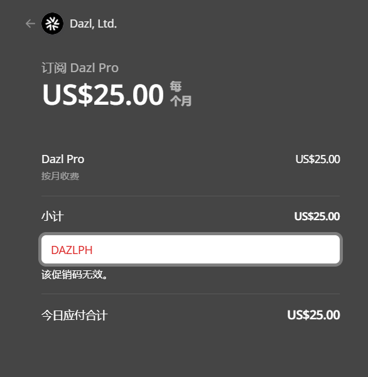Click the 该促销码无效 error message
Screen dimensions: 368x377
coord(75,275)
